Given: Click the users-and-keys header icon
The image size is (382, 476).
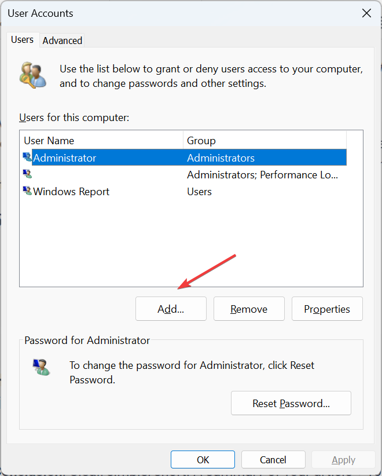Looking at the screenshot, I should tap(32, 75).
